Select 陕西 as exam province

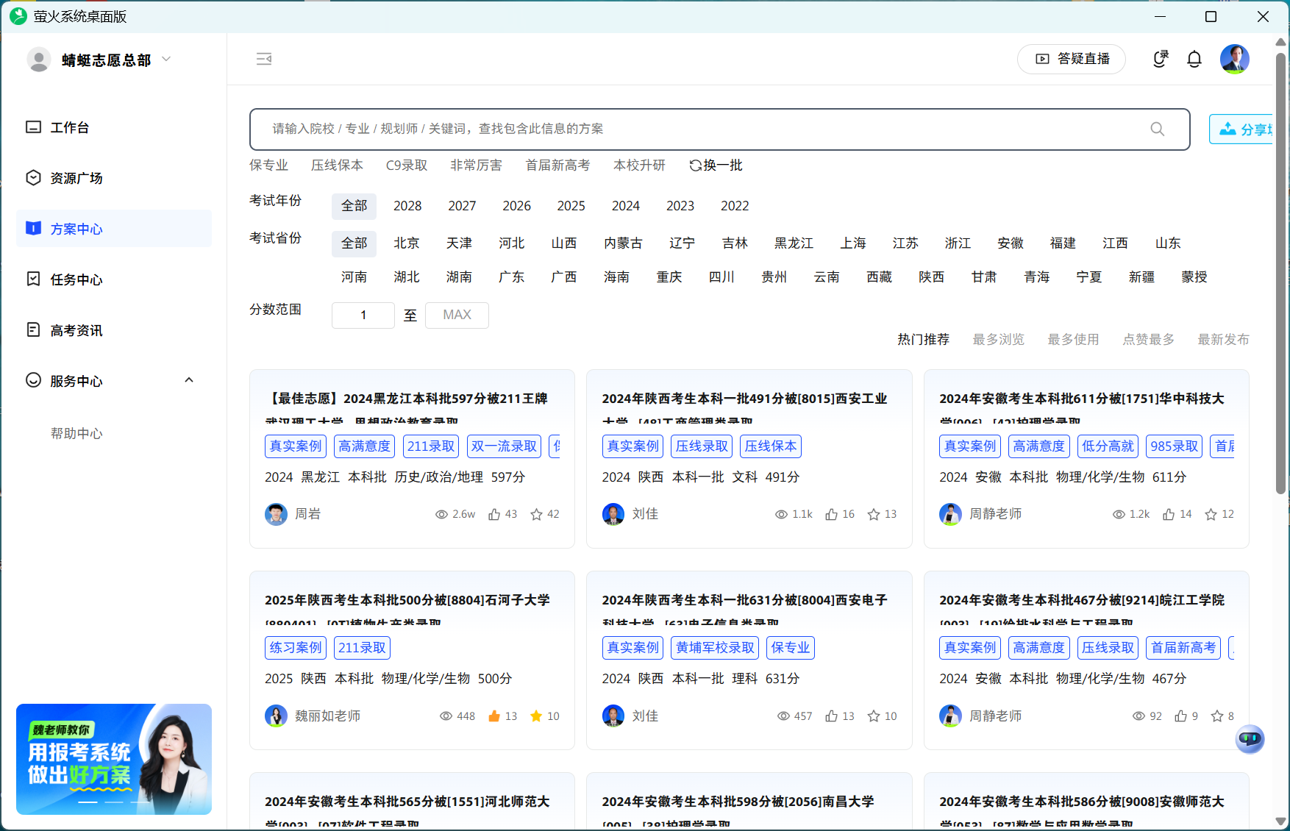point(930,277)
